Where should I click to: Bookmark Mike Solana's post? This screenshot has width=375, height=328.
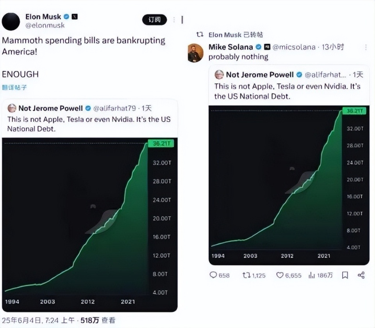click(345, 275)
